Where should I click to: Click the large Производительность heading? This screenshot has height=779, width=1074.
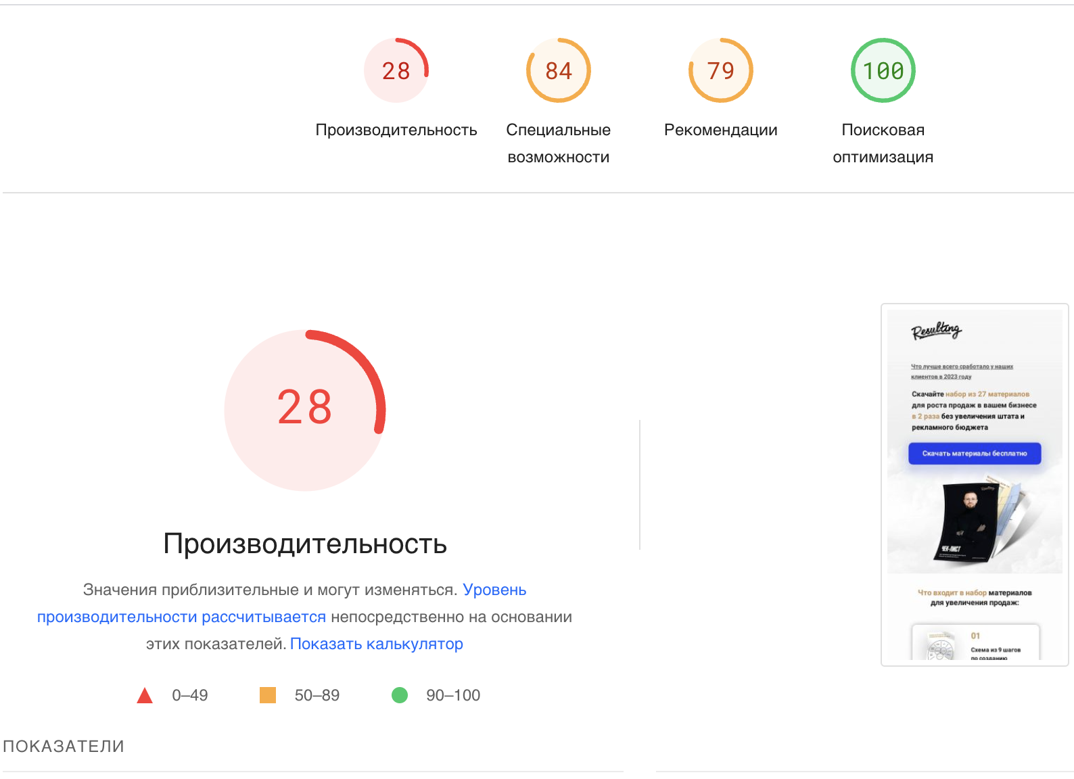pyautogui.click(x=305, y=544)
